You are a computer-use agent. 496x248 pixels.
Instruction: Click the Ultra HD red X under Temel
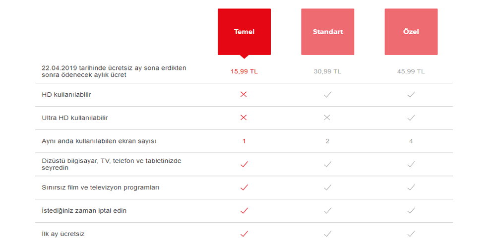(244, 118)
